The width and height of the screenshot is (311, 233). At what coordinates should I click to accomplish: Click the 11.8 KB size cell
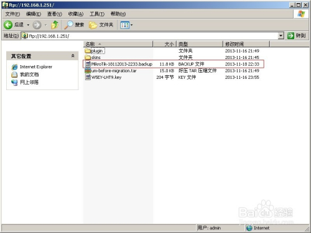tap(167, 64)
